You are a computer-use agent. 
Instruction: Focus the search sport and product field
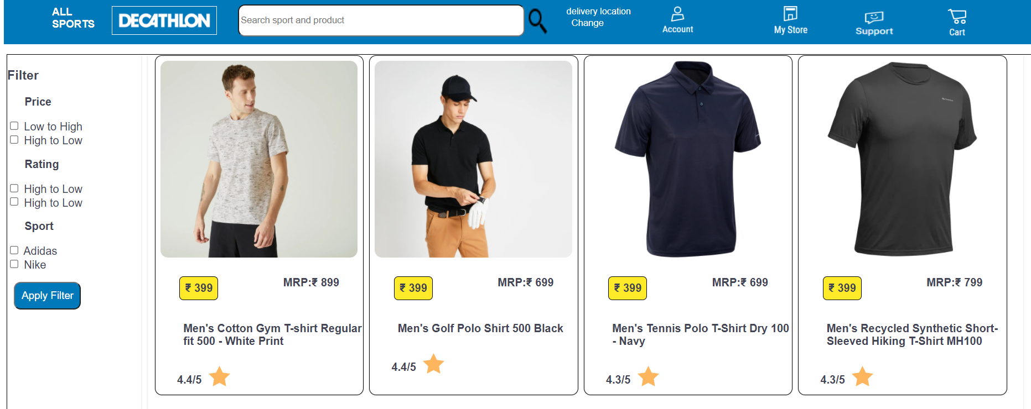click(x=381, y=20)
